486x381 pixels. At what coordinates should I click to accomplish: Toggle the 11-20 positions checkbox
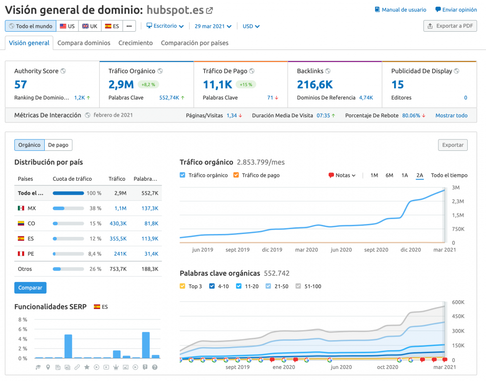point(239,286)
